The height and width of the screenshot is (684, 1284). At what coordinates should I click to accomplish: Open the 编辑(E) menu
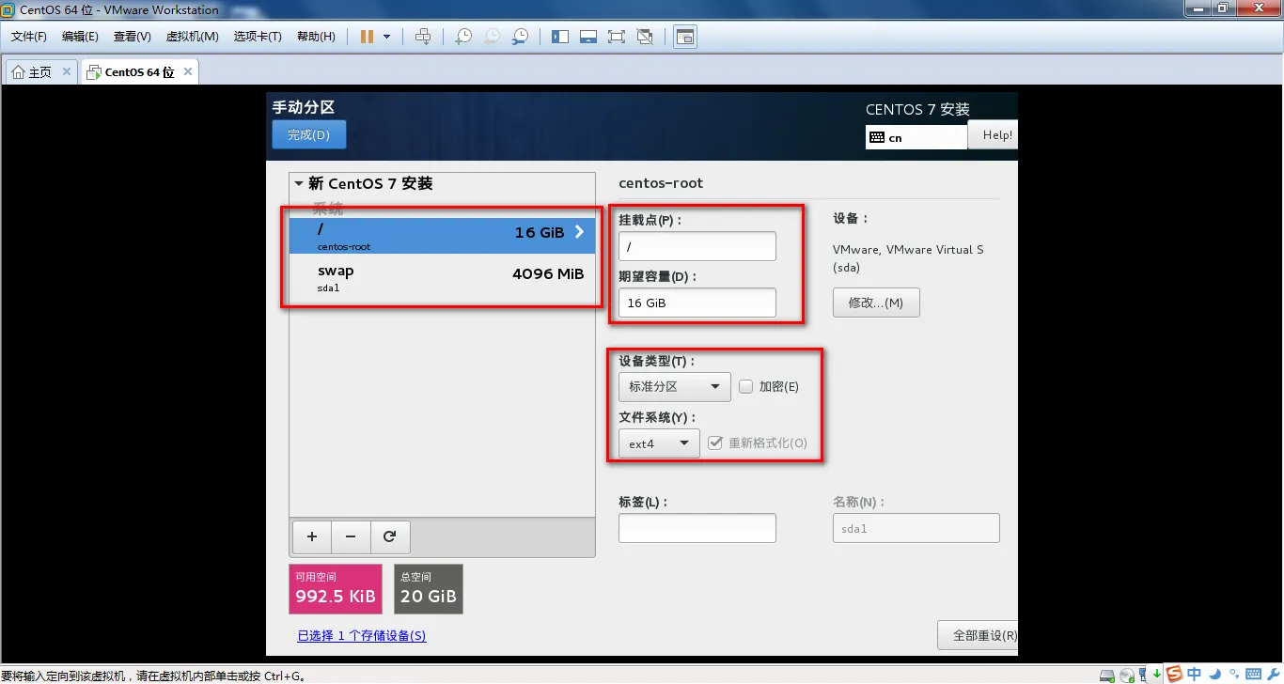click(80, 37)
